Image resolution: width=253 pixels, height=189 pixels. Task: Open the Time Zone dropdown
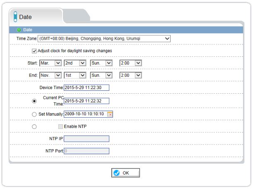coord(104,39)
